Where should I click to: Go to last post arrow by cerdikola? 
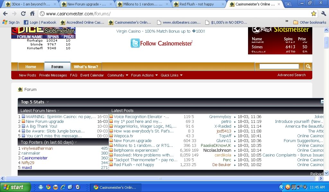235,156
